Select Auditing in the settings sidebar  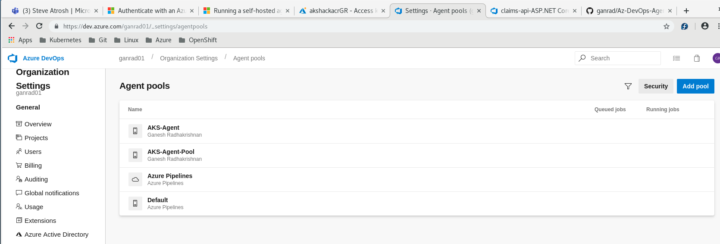pyautogui.click(x=36, y=179)
